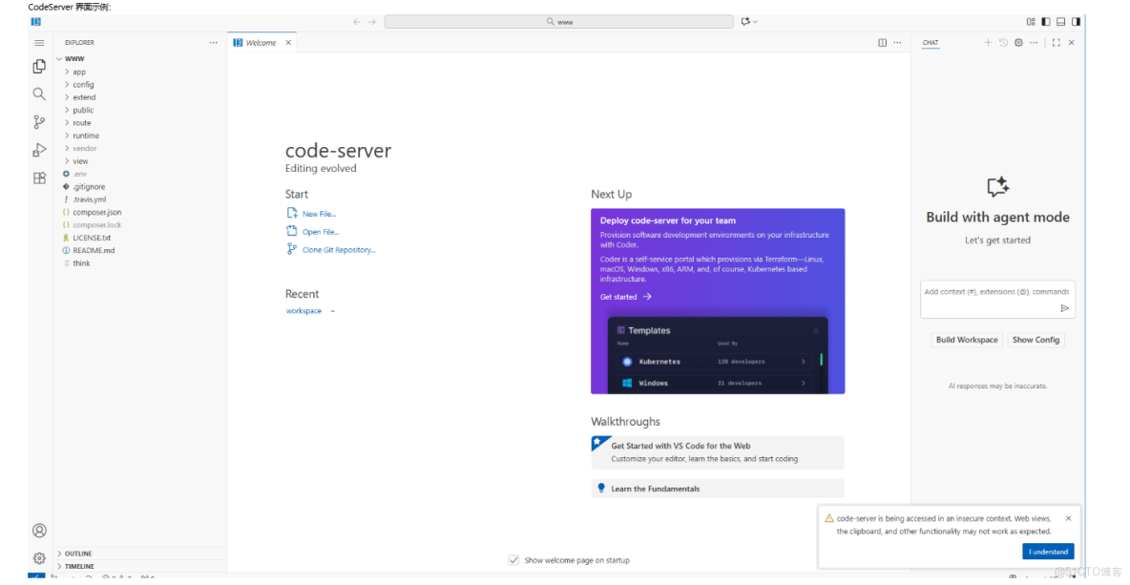Click the Manage gear icon
Screen dimensions: 1130x585
tap(38, 557)
